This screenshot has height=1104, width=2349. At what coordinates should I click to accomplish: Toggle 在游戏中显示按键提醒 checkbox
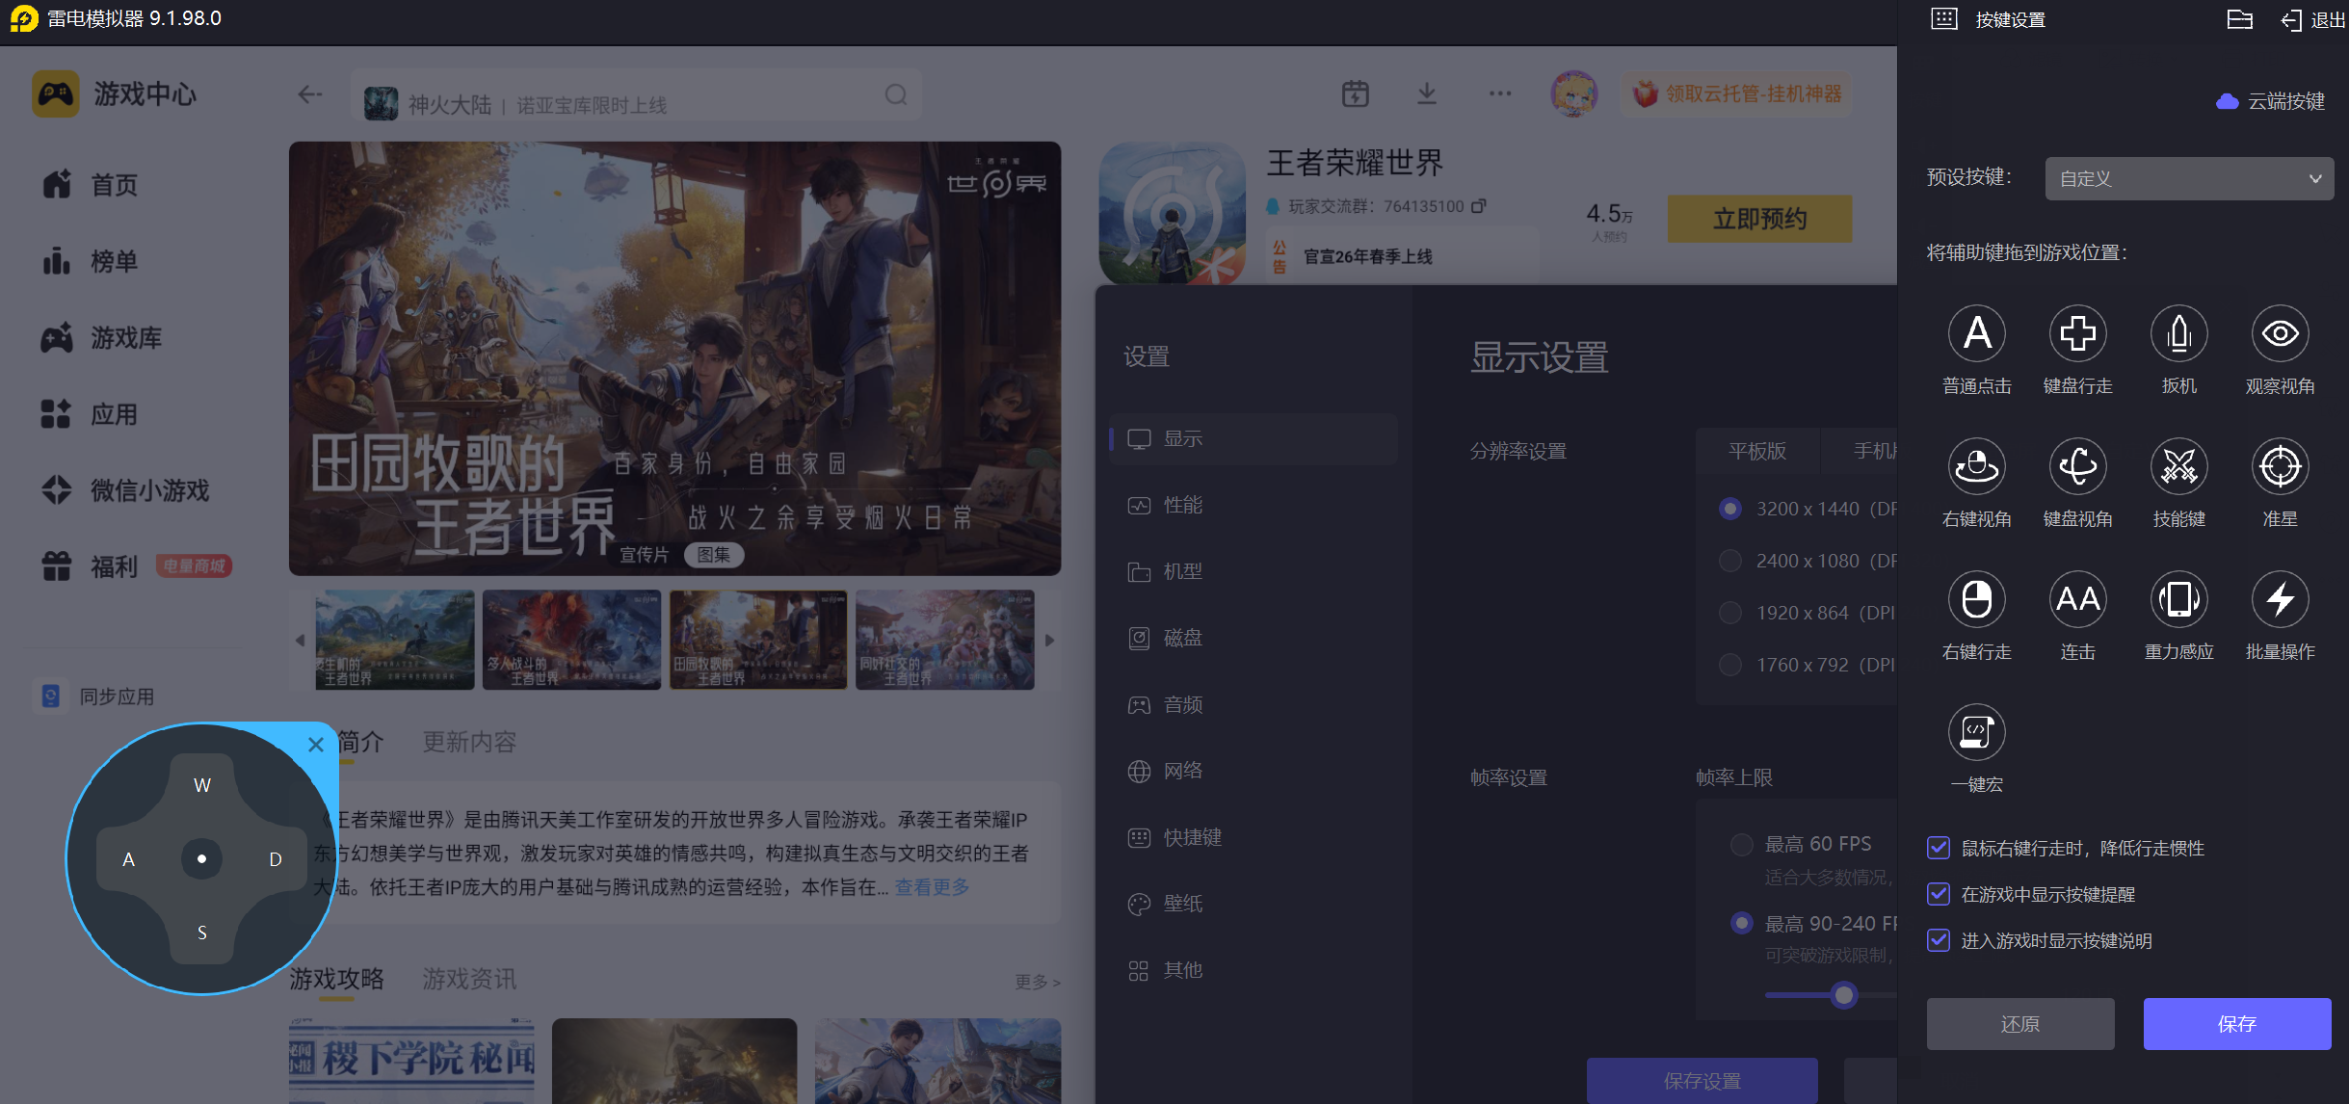coord(1939,894)
